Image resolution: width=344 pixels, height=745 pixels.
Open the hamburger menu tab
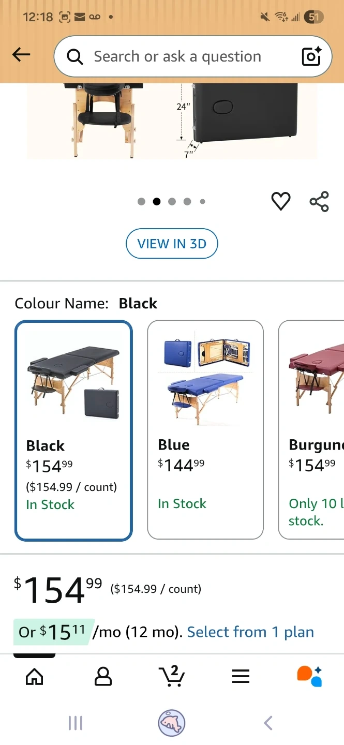(x=241, y=676)
